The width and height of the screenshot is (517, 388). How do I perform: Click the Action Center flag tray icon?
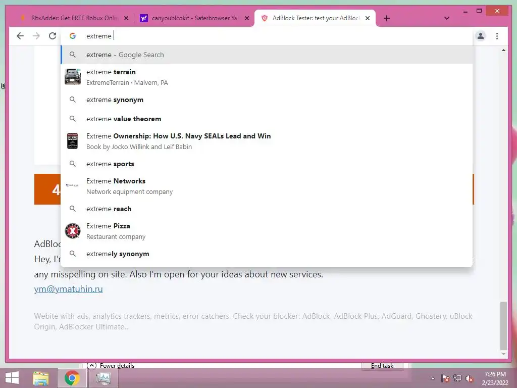(x=445, y=378)
